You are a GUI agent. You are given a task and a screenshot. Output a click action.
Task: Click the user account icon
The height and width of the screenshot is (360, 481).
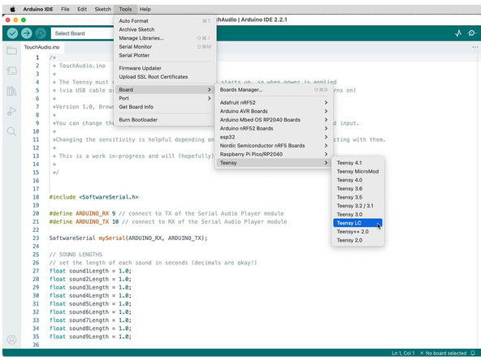click(x=11, y=340)
